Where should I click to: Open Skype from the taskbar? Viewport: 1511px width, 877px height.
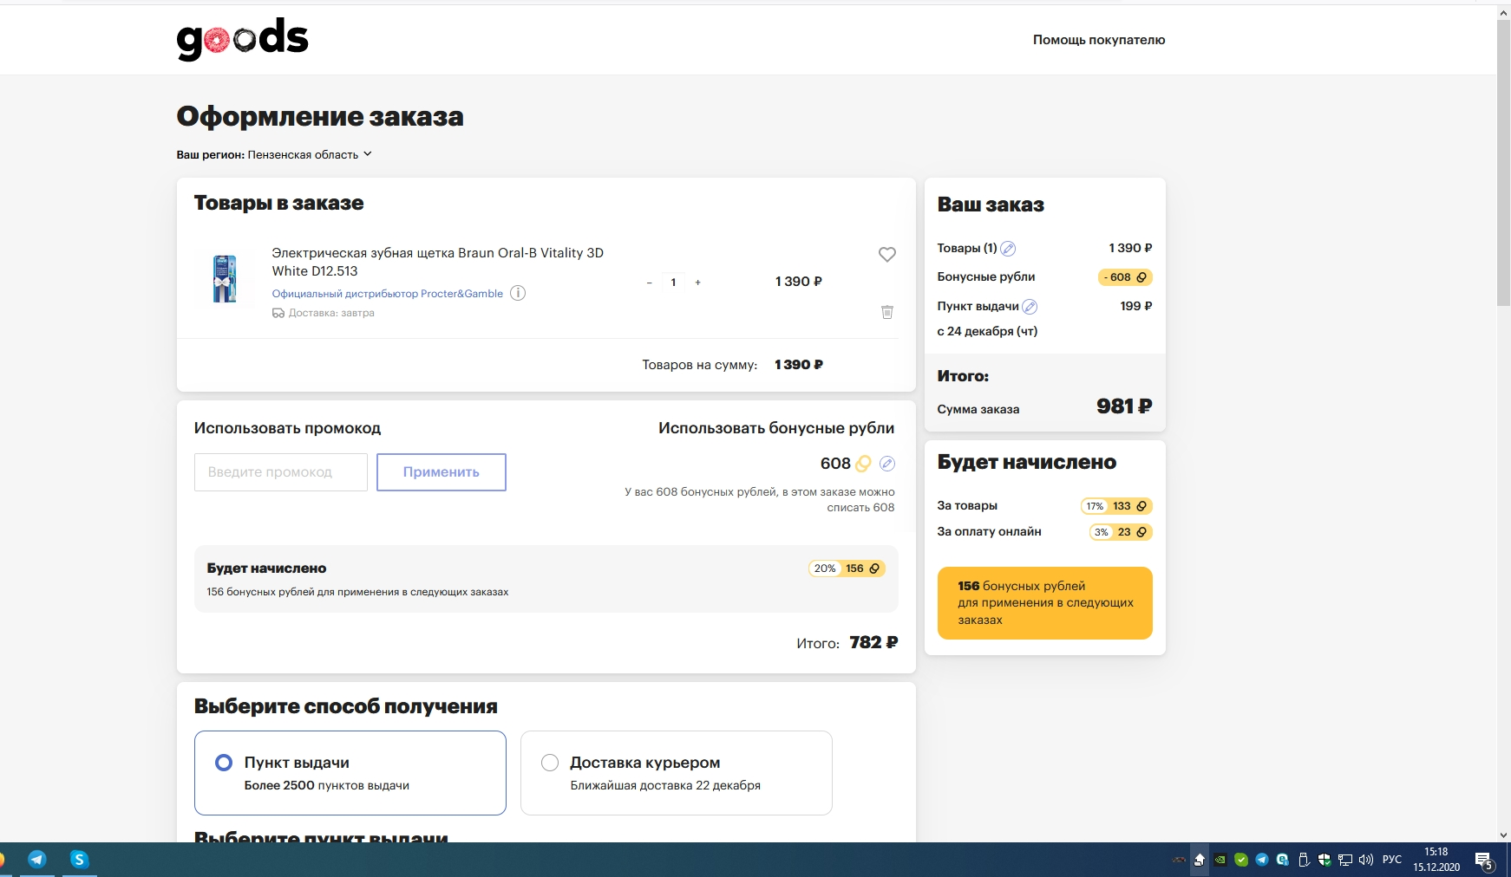[x=79, y=860]
